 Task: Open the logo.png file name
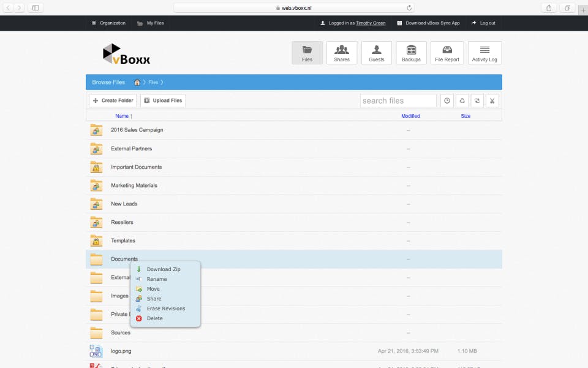click(121, 351)
